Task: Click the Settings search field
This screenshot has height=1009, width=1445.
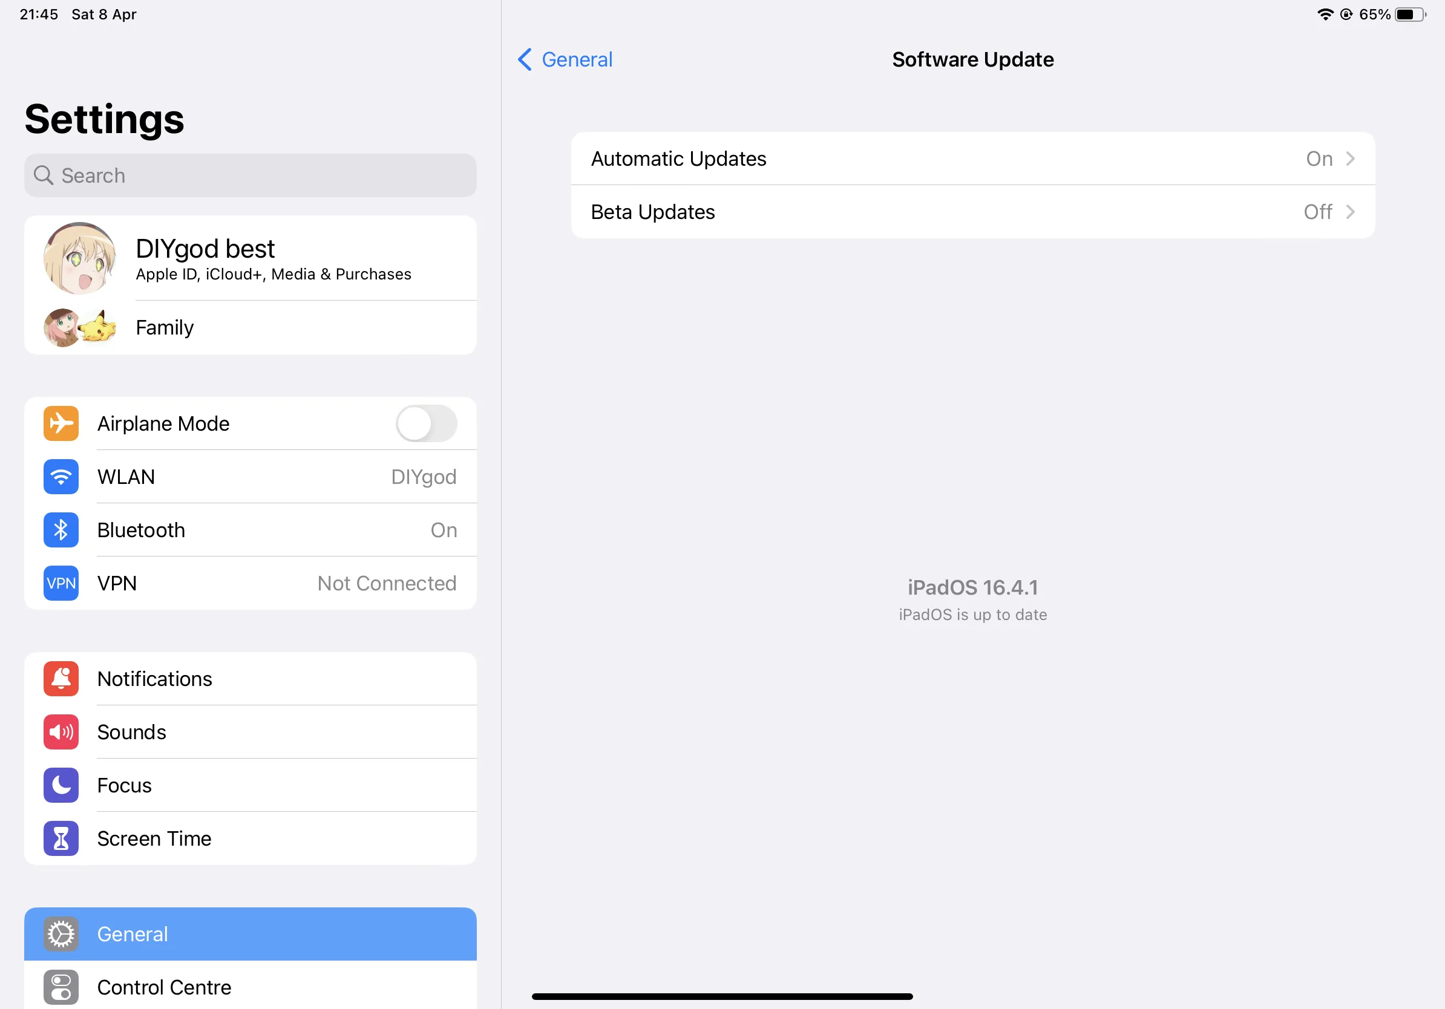Action: pos(250,175)
